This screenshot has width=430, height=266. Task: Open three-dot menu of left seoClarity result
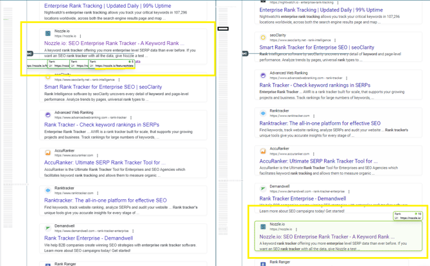click(119, 80)
